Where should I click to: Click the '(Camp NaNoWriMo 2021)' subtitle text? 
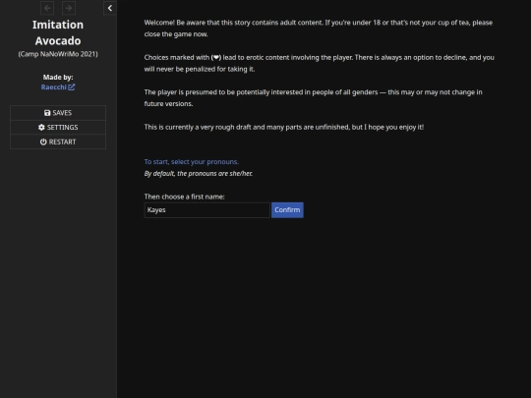pyautogui.click(x=58, y=54)
